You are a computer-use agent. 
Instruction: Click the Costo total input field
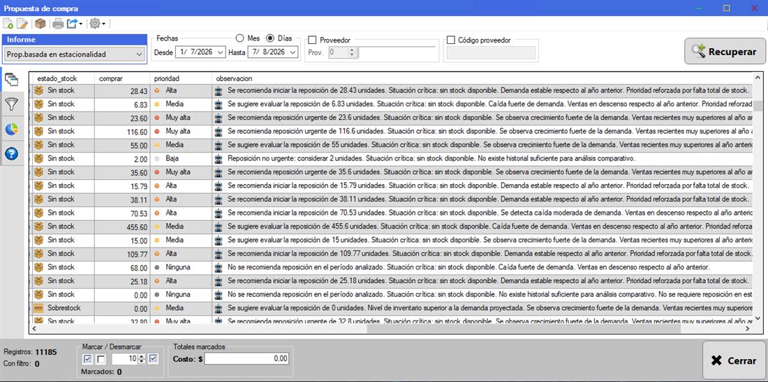coord(247,359)
